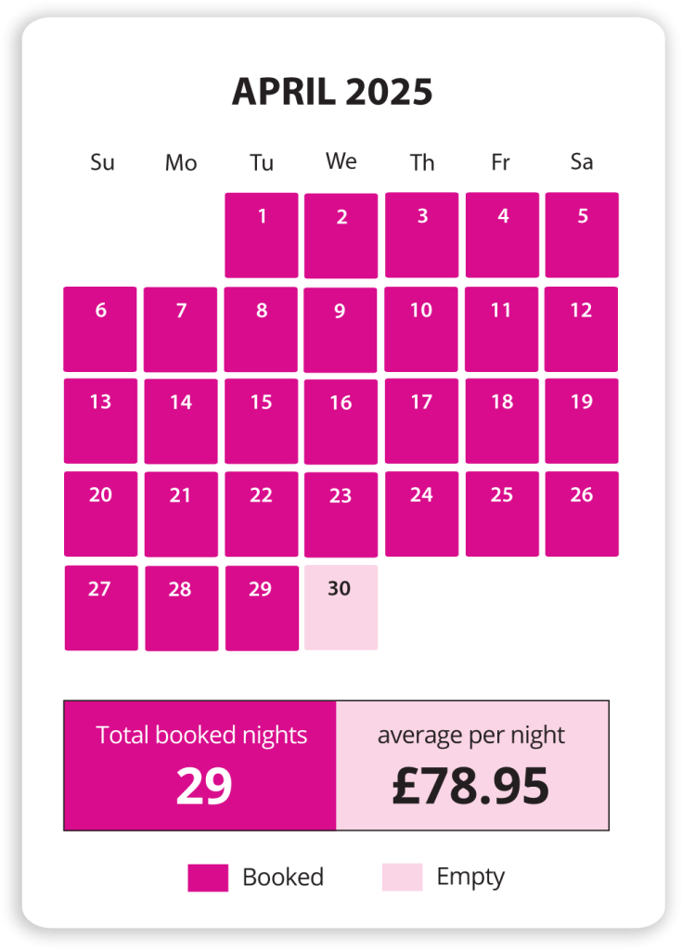Click the Total booked nights panel
Viewport: 682px width, 950px height.
click(x=200, y=765)
